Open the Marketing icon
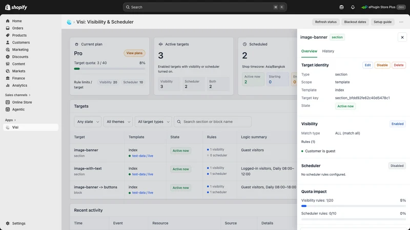Viewport: 410px width, 230px height. tap(8, 50)
